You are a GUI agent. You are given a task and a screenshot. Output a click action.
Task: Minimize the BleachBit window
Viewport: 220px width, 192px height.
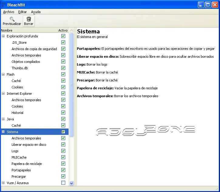tap(201, 5)
